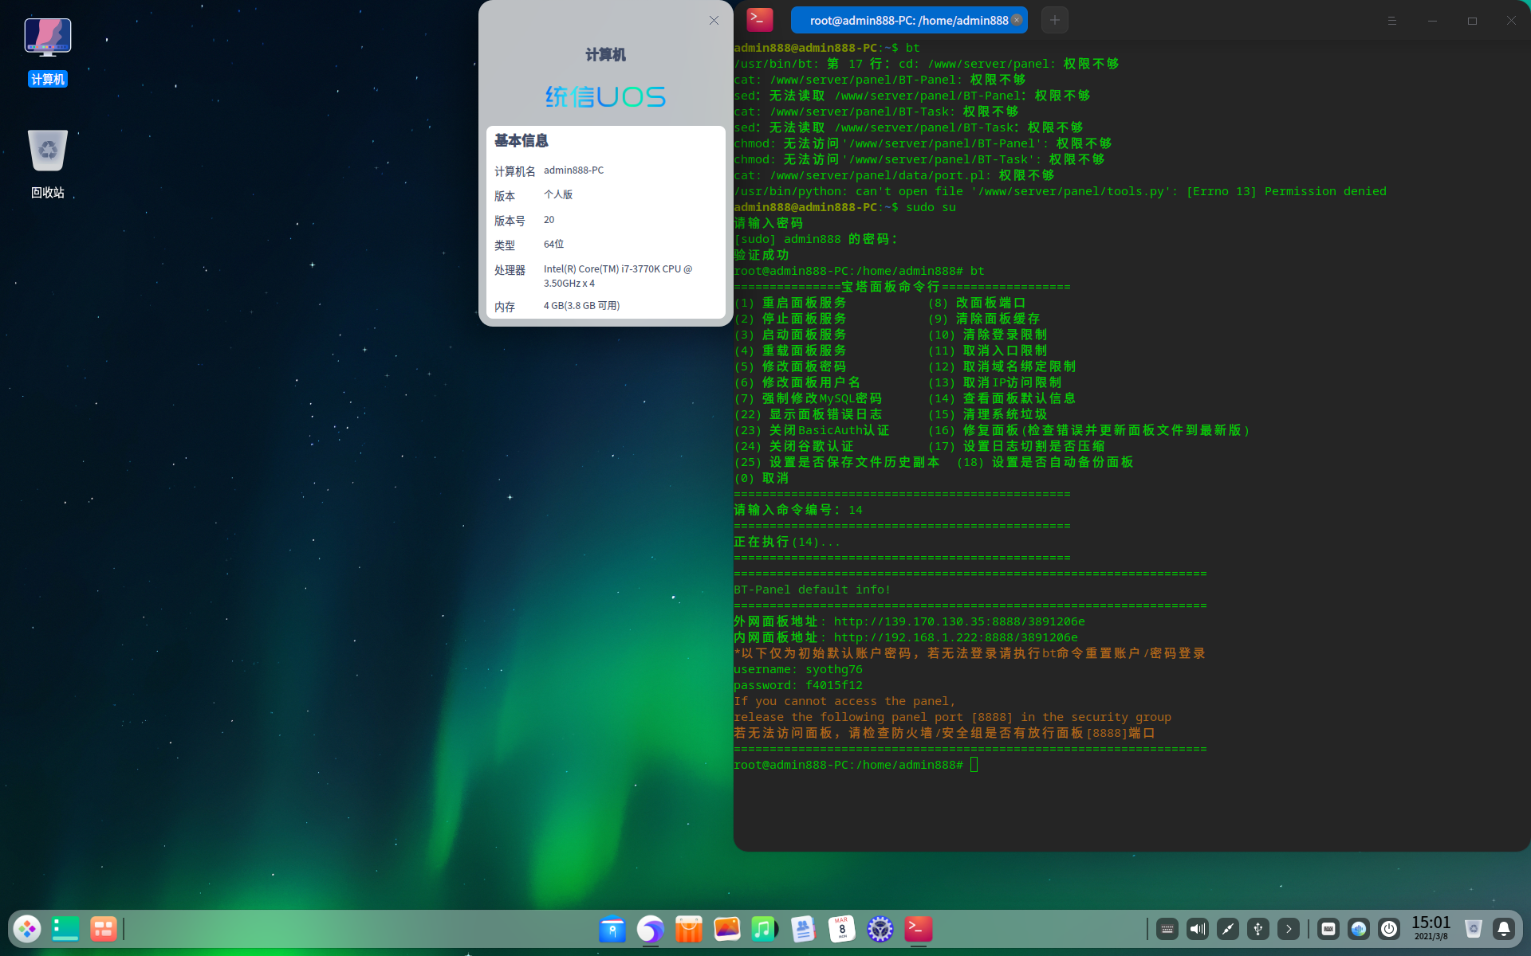Select the 计算机 desktop icon
Viewport: 1531px width, 956px height.
[48, 52]
